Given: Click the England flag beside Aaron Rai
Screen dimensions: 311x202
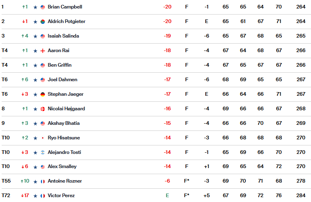Looking at the screenshot, I should click(43, 51).
